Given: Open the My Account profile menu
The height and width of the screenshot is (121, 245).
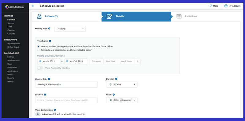Looking at the screenshot, I should point(232,6).
